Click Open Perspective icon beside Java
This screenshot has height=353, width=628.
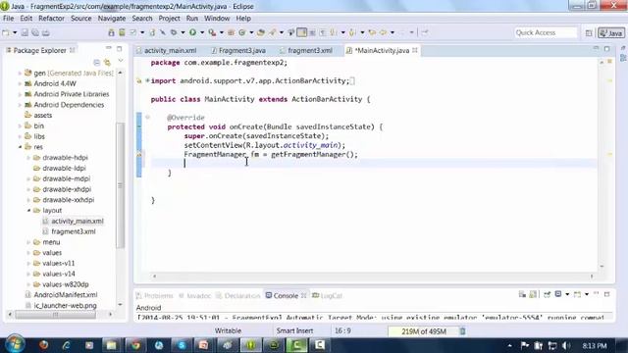(589, 33)
